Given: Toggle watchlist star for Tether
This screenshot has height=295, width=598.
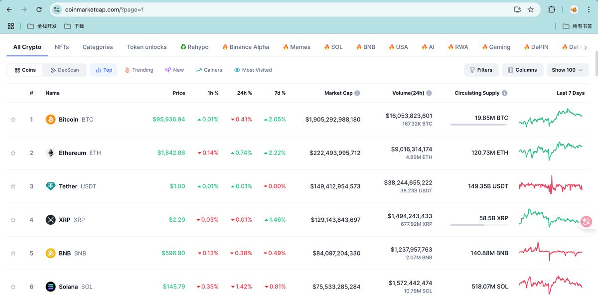Looking at the screenshot, I should (13, 186).
